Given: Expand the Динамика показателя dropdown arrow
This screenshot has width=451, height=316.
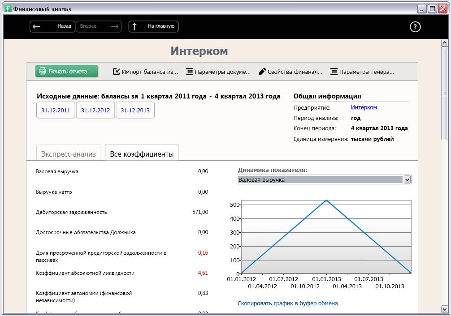Looking at the screenshot, I should [x=407, y=179].
